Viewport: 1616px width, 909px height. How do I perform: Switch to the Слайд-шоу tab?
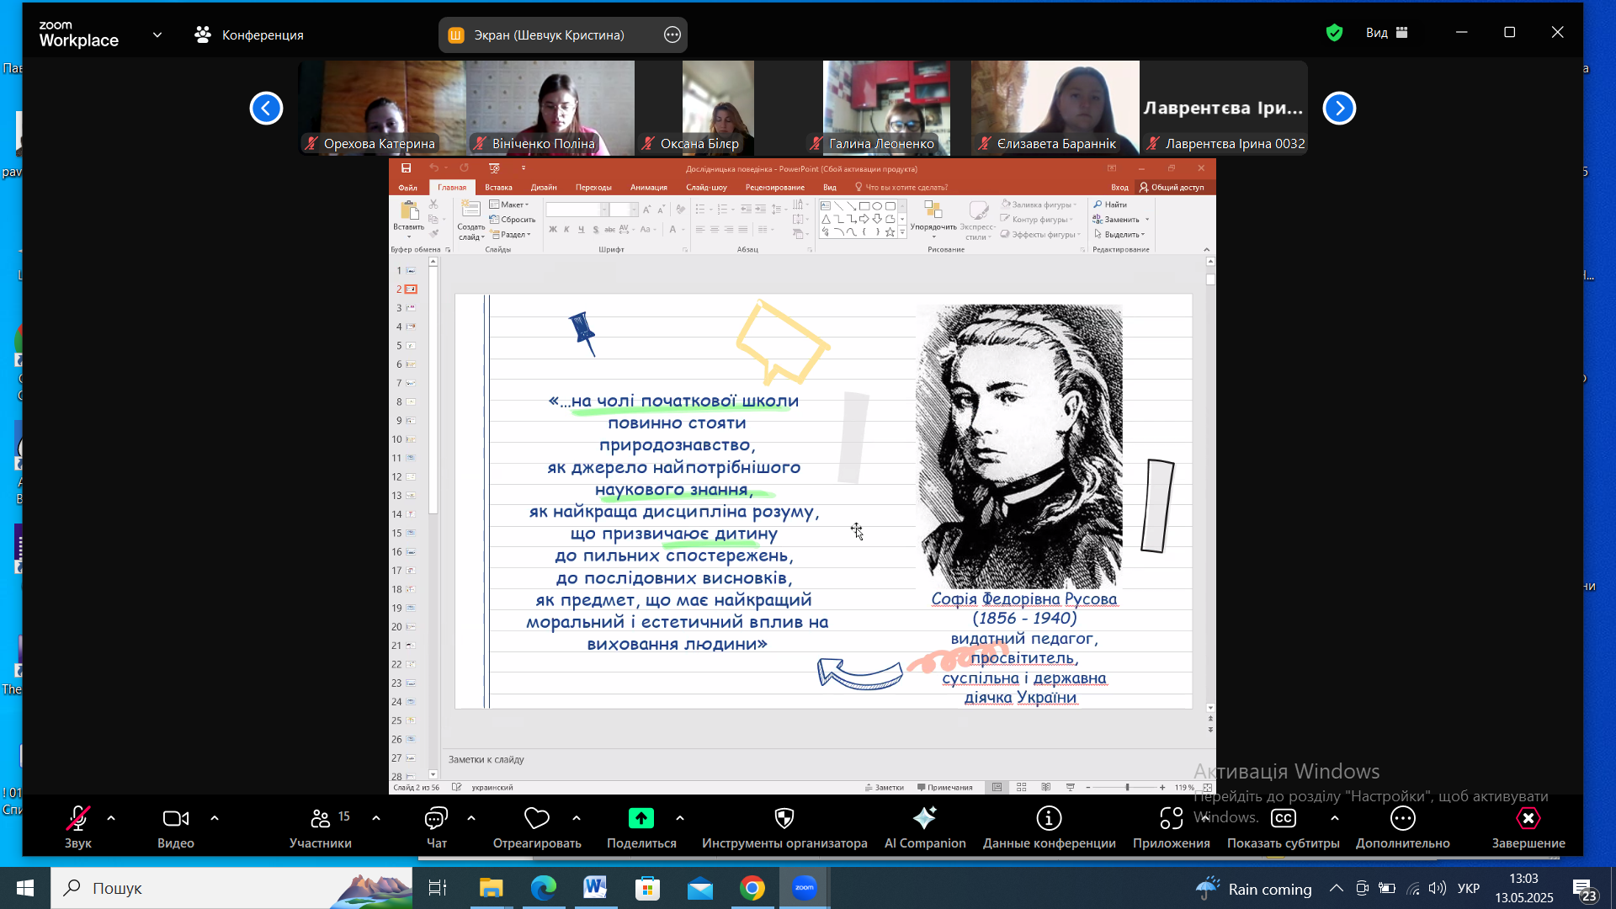(706, 188)
